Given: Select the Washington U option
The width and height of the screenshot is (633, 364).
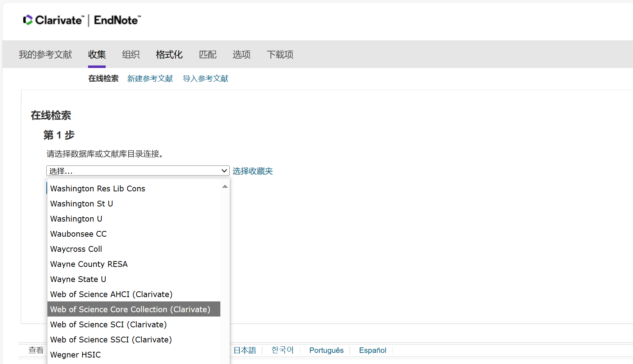Looking at the screenshot, I should click(134, 219).
